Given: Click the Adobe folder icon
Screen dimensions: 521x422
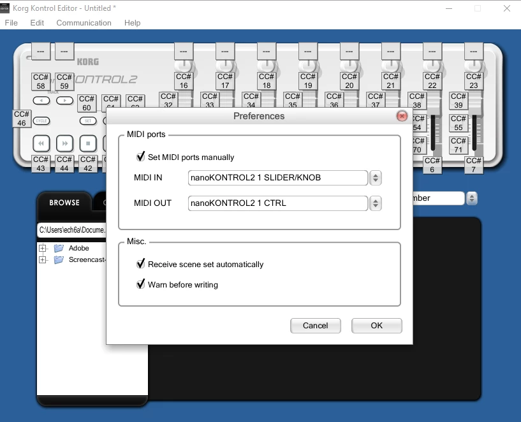Looking at the screenshot, I should pos(59,248).
